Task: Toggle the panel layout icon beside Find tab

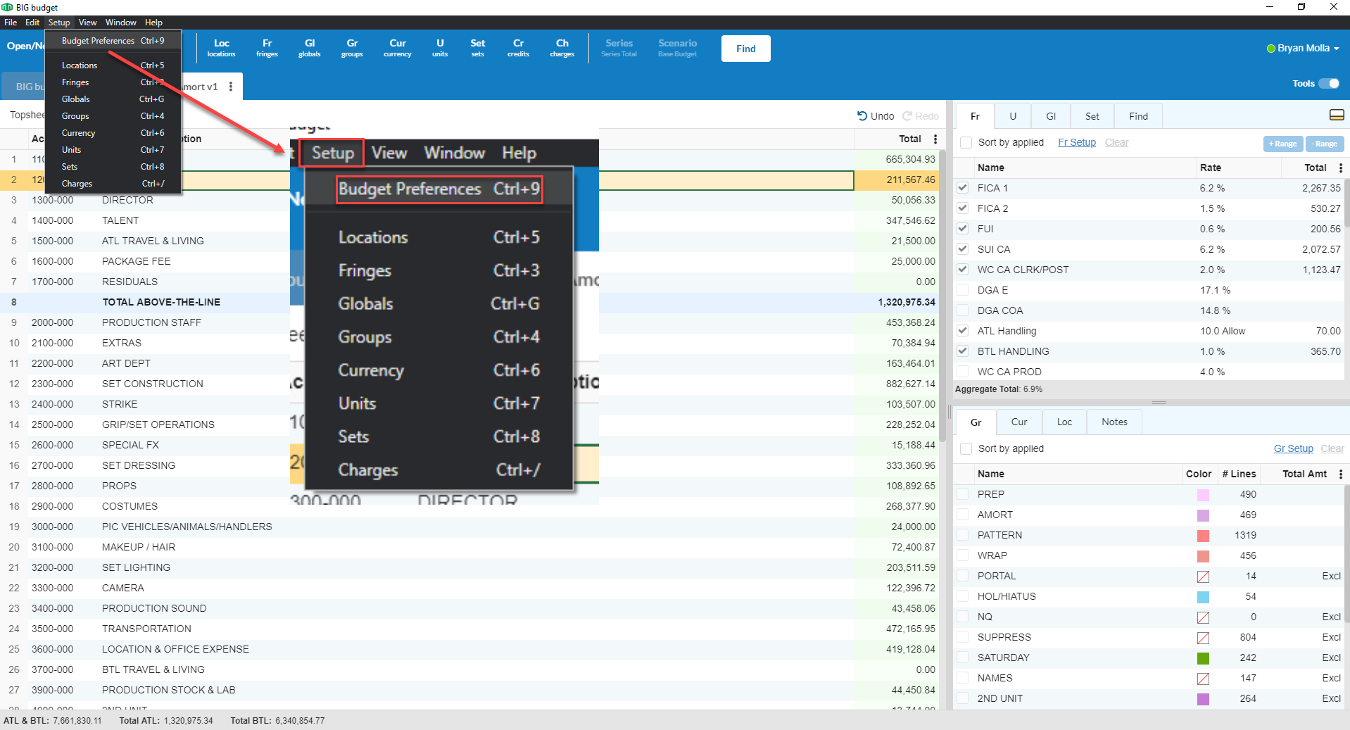Action: pos(1337,115)
